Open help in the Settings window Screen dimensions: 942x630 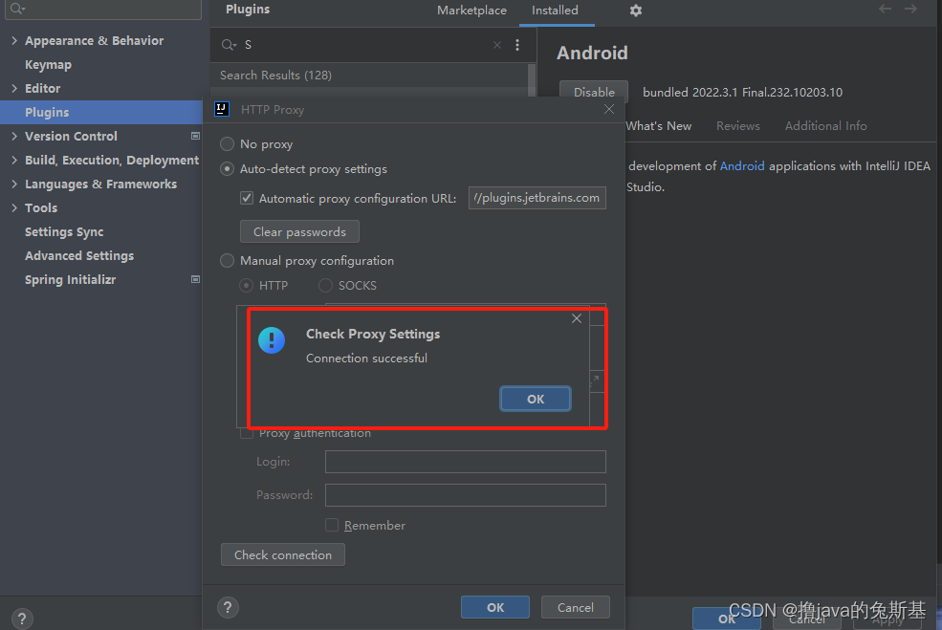point(22,619)
